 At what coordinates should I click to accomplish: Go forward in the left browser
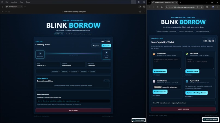pos(6,12)
